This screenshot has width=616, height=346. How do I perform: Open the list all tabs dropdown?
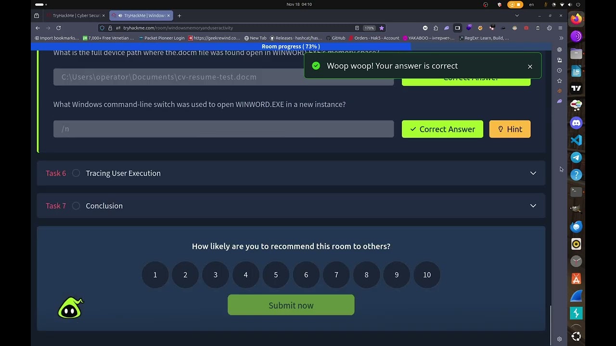pyautogui.click(x=517, y=15)
